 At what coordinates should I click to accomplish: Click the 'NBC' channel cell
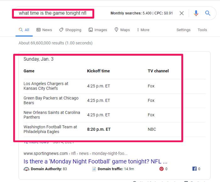tap(152, 129)
